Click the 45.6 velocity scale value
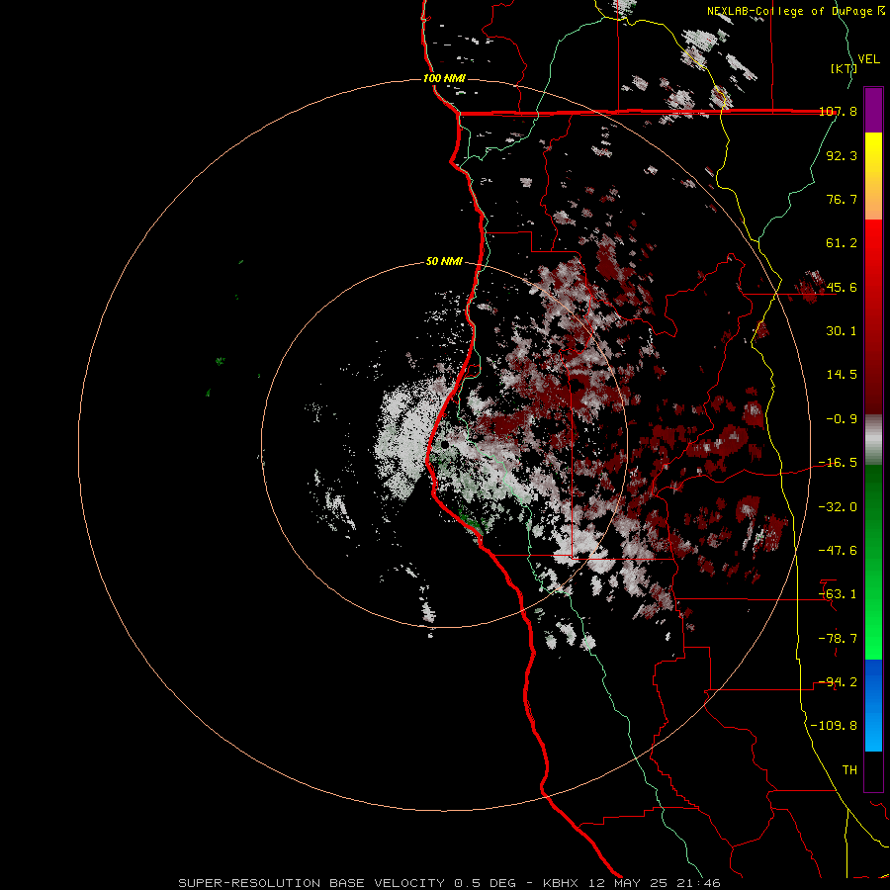Viewport: 890px width, 890px height. (x=842, y=287)
